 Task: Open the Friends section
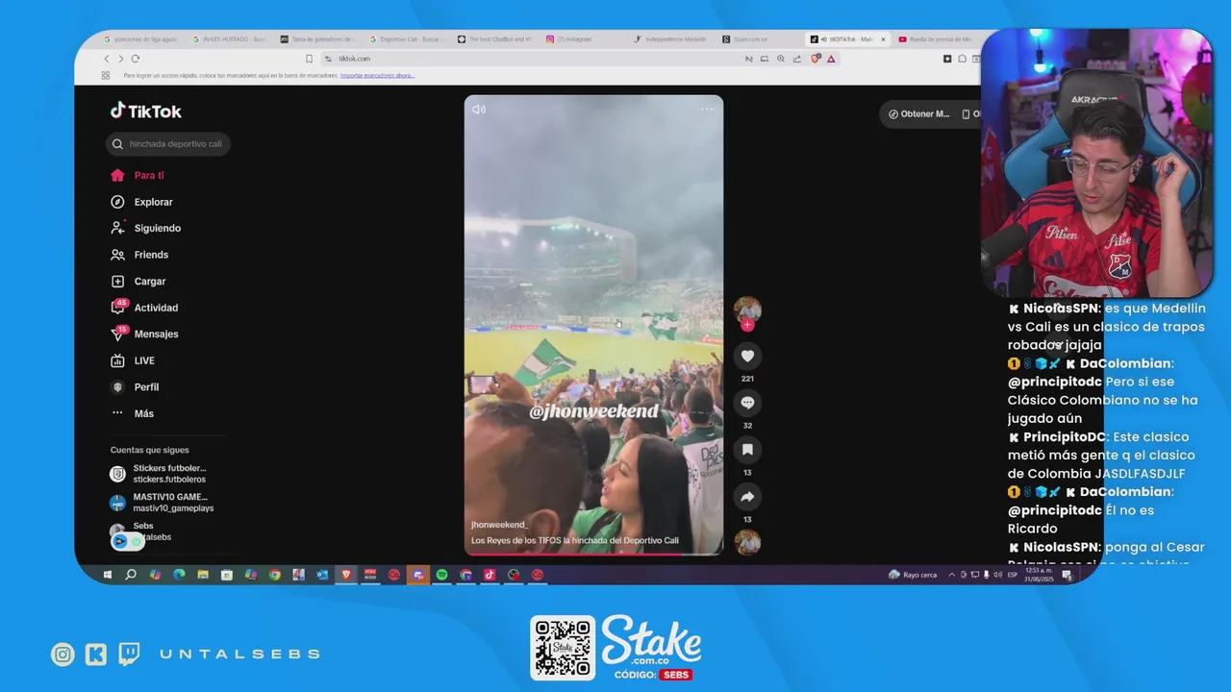(x=139, y=255)
